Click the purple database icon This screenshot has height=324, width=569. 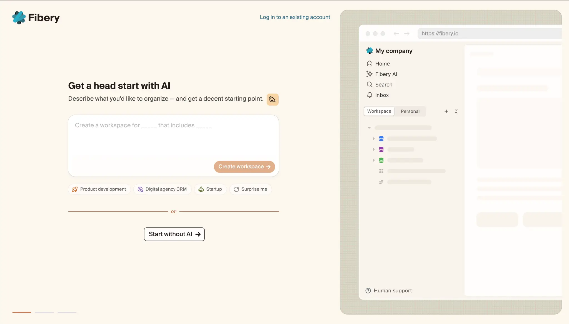(381, 150)
